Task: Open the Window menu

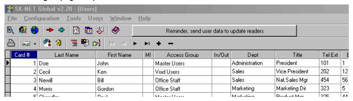Action: tap(121, 18)
